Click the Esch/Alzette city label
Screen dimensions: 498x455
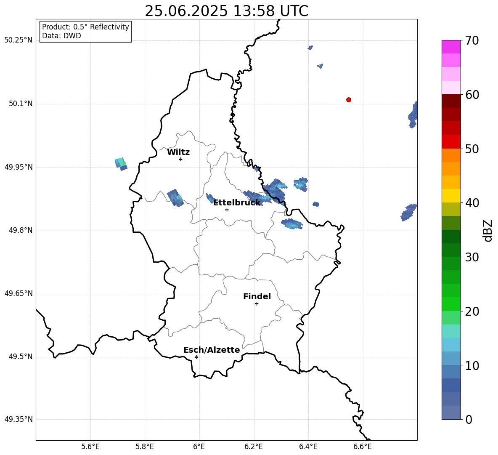point(212,350)
